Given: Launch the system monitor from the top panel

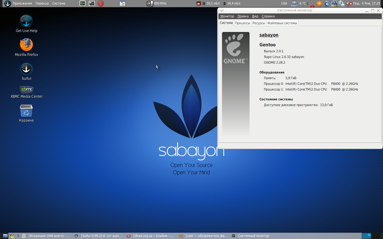Looking at the screenshot, I should pyautogui.click(x=83, y=3).
